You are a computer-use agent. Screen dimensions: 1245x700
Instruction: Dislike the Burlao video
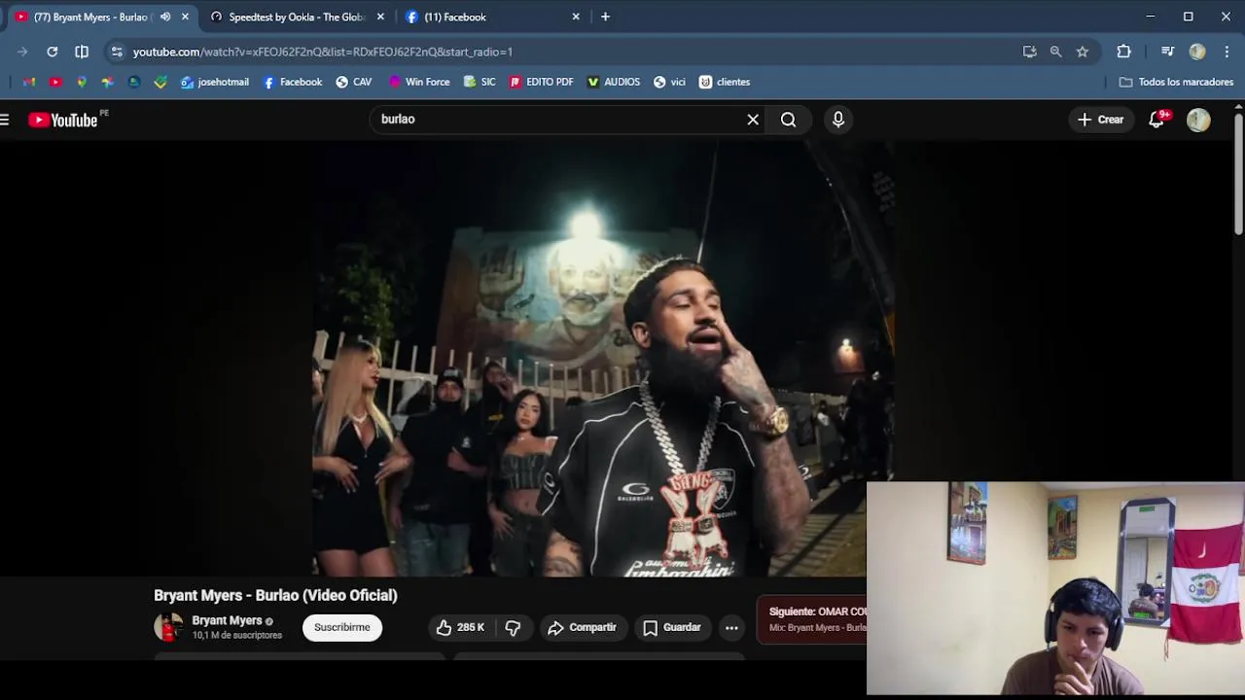pos(513,628)
